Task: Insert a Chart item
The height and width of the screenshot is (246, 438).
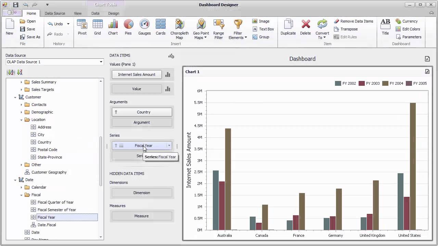Action: coord(113,27)
